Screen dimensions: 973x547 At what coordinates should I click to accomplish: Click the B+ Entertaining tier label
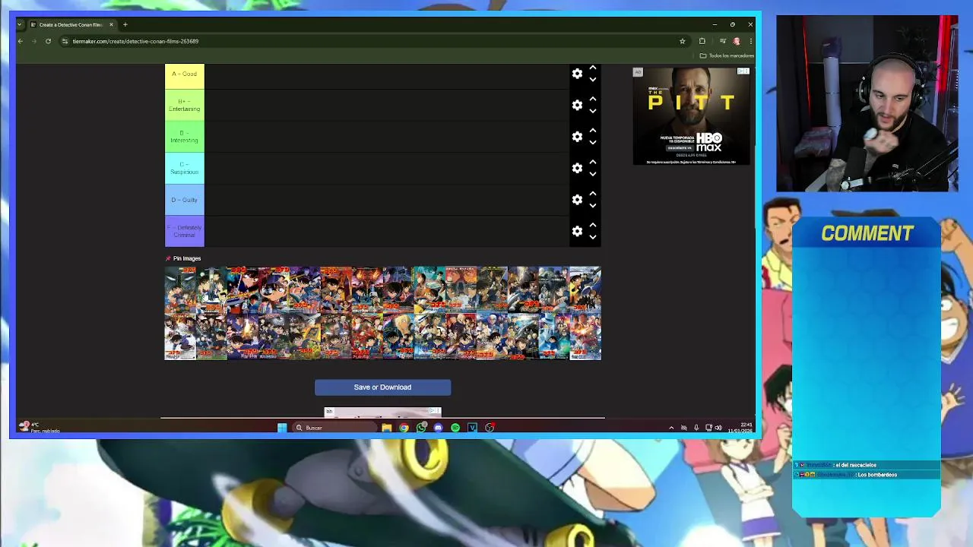coord(185,105)
